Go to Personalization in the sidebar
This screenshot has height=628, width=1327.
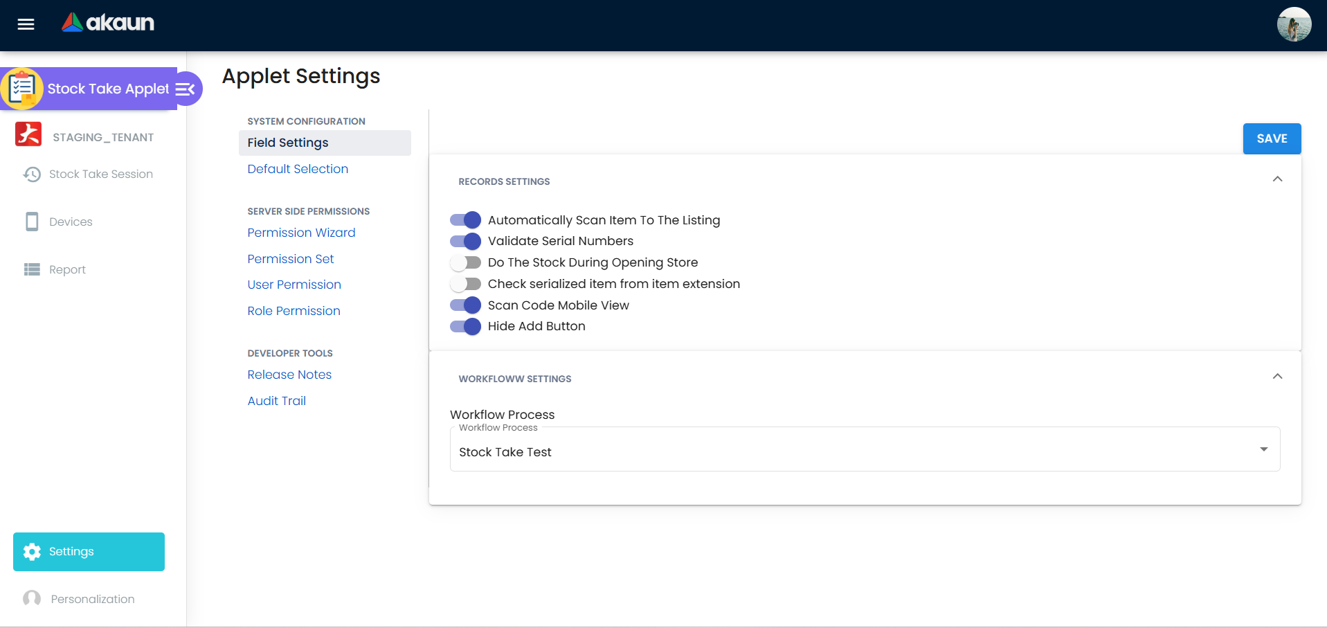pyautogui.click(x=92, y=599)
